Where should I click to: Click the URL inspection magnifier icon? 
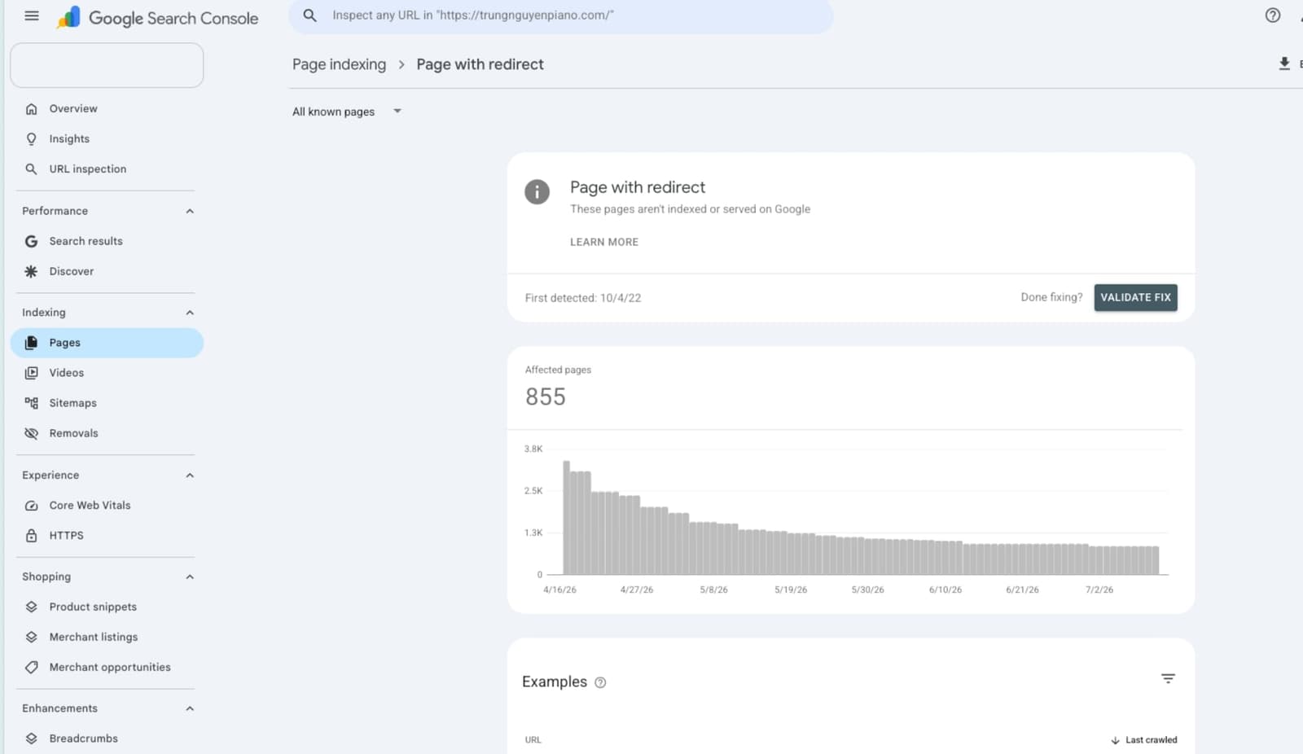(x=31, y=169)
